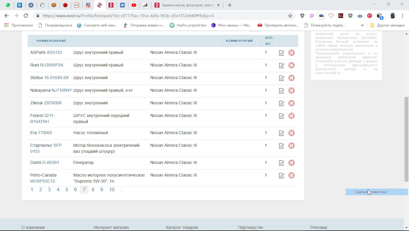Screen dimensions: 409x231
Task: Go to page 10 of the notepad
Action: click(112, 190)
